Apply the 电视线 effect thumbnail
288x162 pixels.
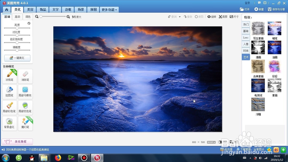258,85
